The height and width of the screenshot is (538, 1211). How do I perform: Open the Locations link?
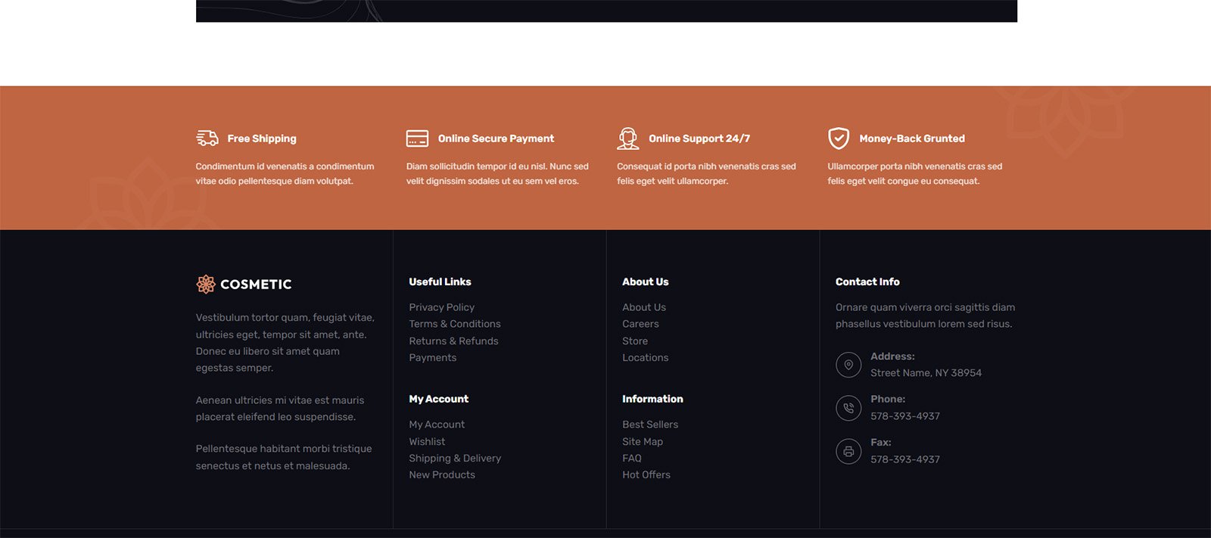(645, 358)
